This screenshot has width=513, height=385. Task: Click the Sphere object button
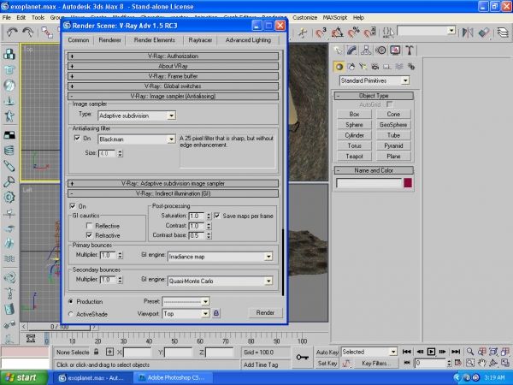pyautogui.click(x=354, y=125)
